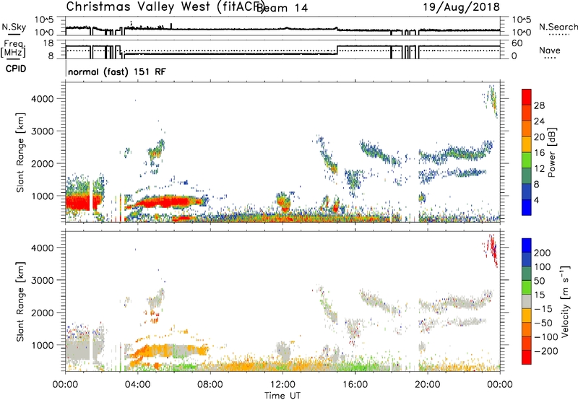The height and width of the screenshot is (400, 578).
Task: Click the "Slant Range [km]" label of velocity panel
Action: click(20, 302)
